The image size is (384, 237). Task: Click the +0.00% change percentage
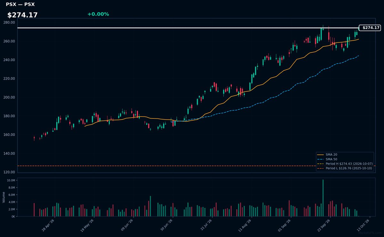click(x=98, y=14)
